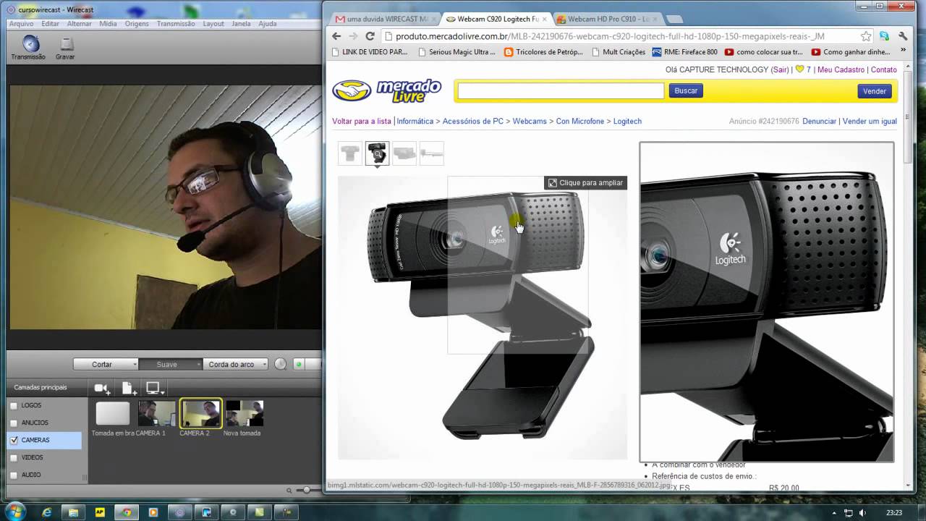Open the RME: Fireface 800 bookmark

(x=685, y=52)
